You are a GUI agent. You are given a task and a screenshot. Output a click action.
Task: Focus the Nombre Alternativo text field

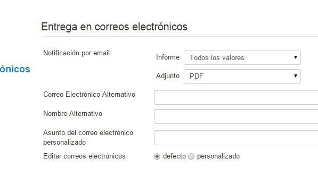click(236, 116)
